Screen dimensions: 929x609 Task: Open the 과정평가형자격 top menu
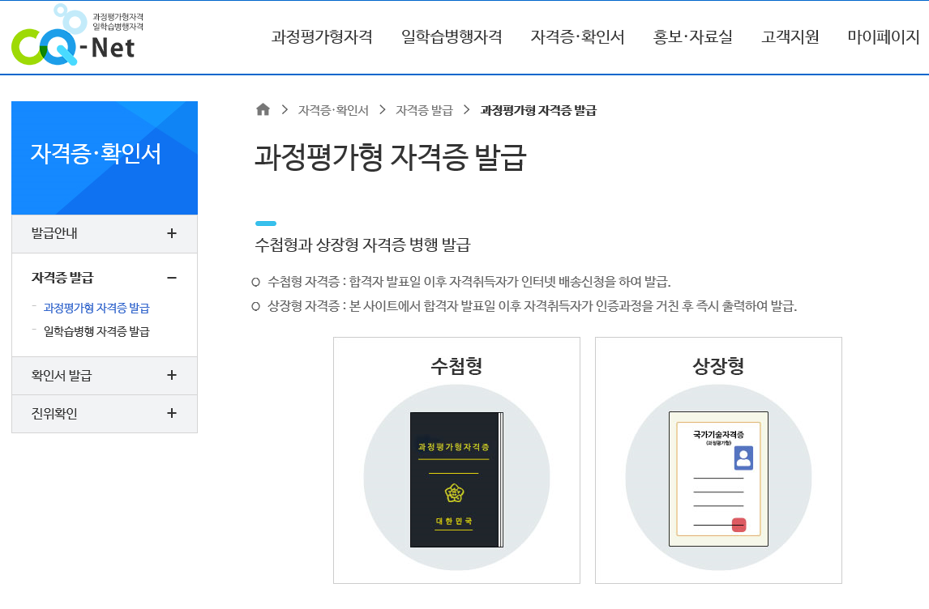[x=322, y=36]
